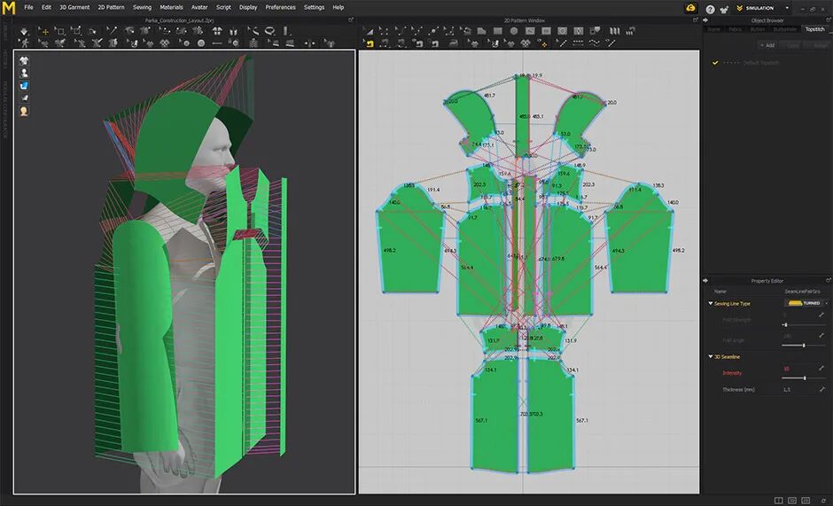Select the yellow Edit Sewing tool
This screenshot has height=506, width=833.
click(x=370, y=43)
